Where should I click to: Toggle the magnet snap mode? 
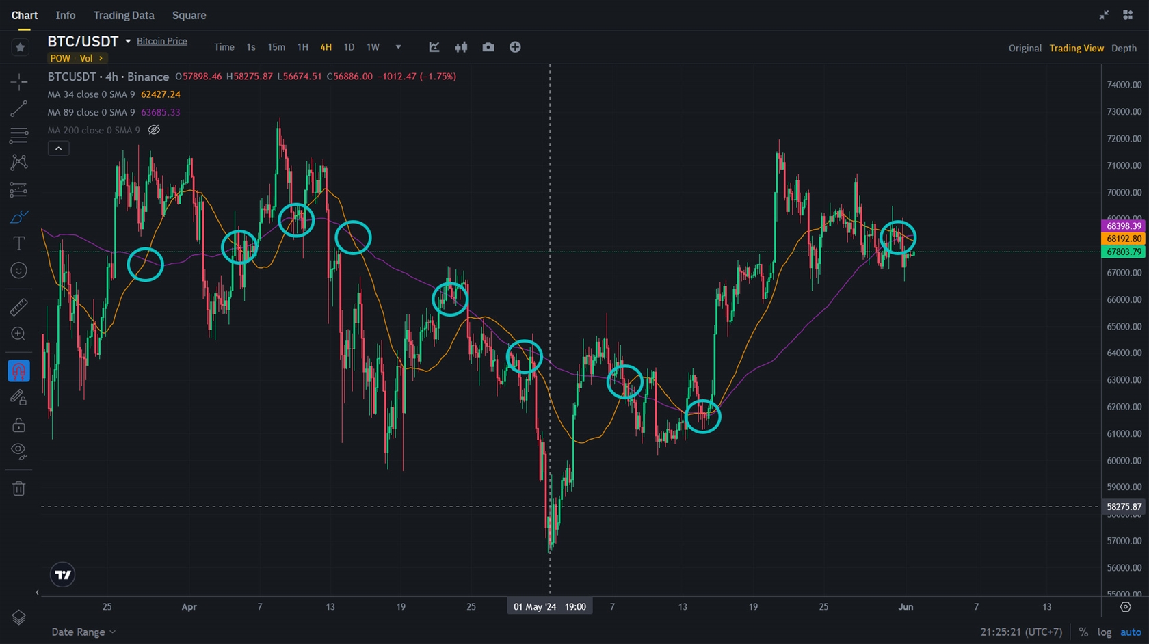(19, 371)
